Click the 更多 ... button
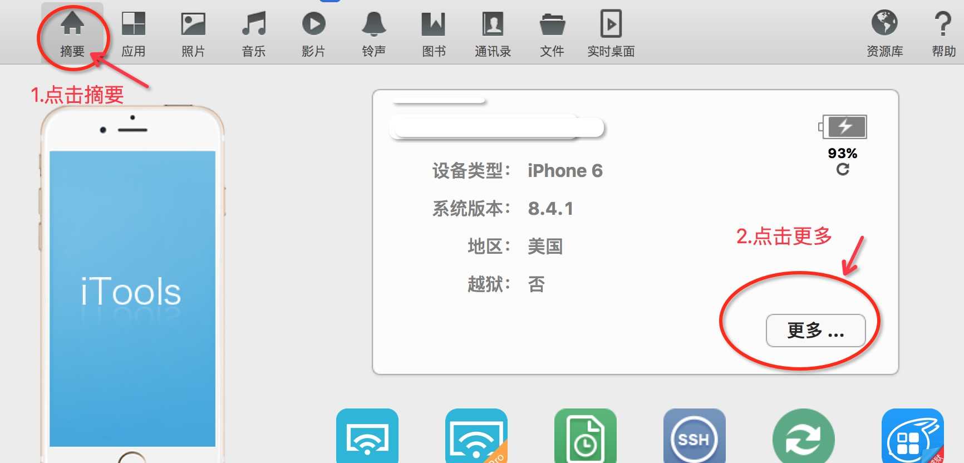 (x=815, y=331)
